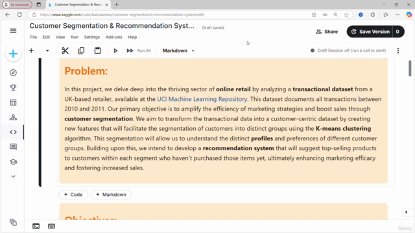Open Copilot icon in browser
Viewport: 415px width, 233px height.
pos(409,15)
